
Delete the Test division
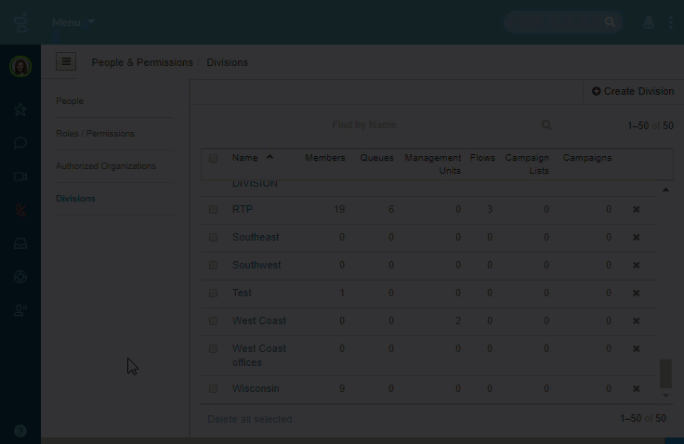pos(636,294)
